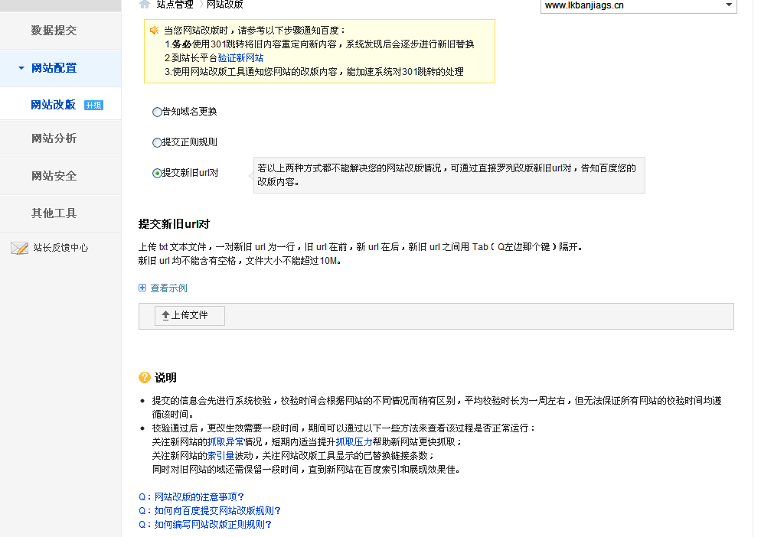Click 站点管理 in the breadcrumb

pos(175,5)
